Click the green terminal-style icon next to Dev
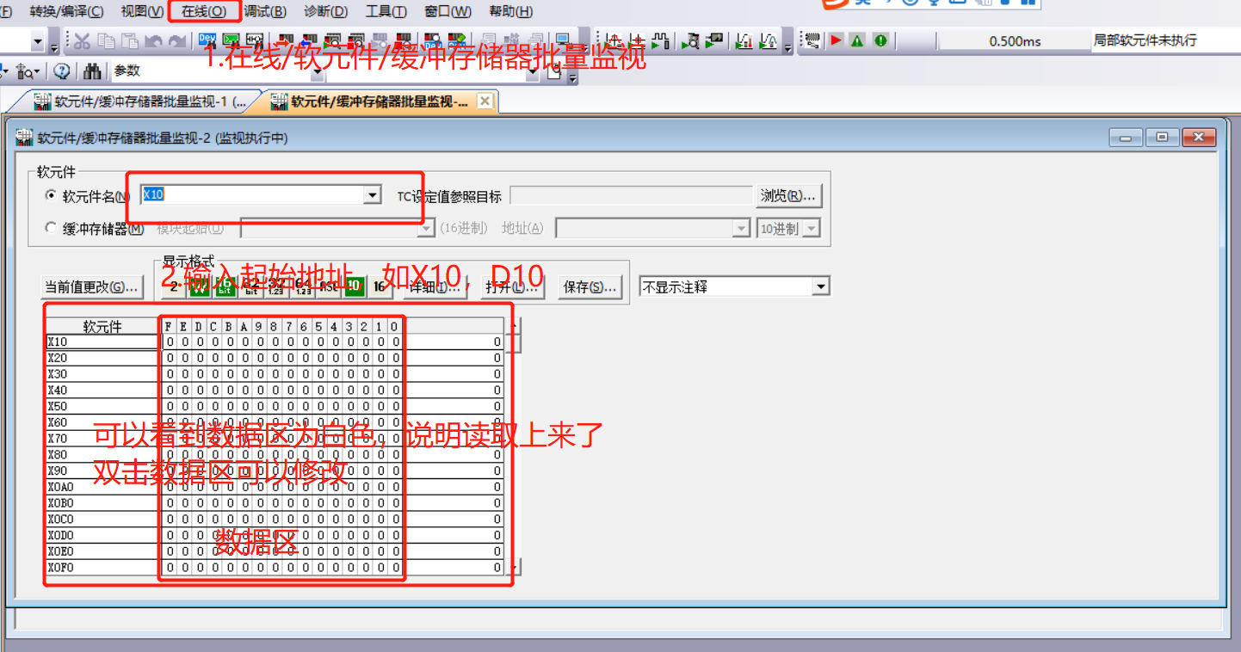The height and width of the screenshot is (652, 1241). [231, 40]
